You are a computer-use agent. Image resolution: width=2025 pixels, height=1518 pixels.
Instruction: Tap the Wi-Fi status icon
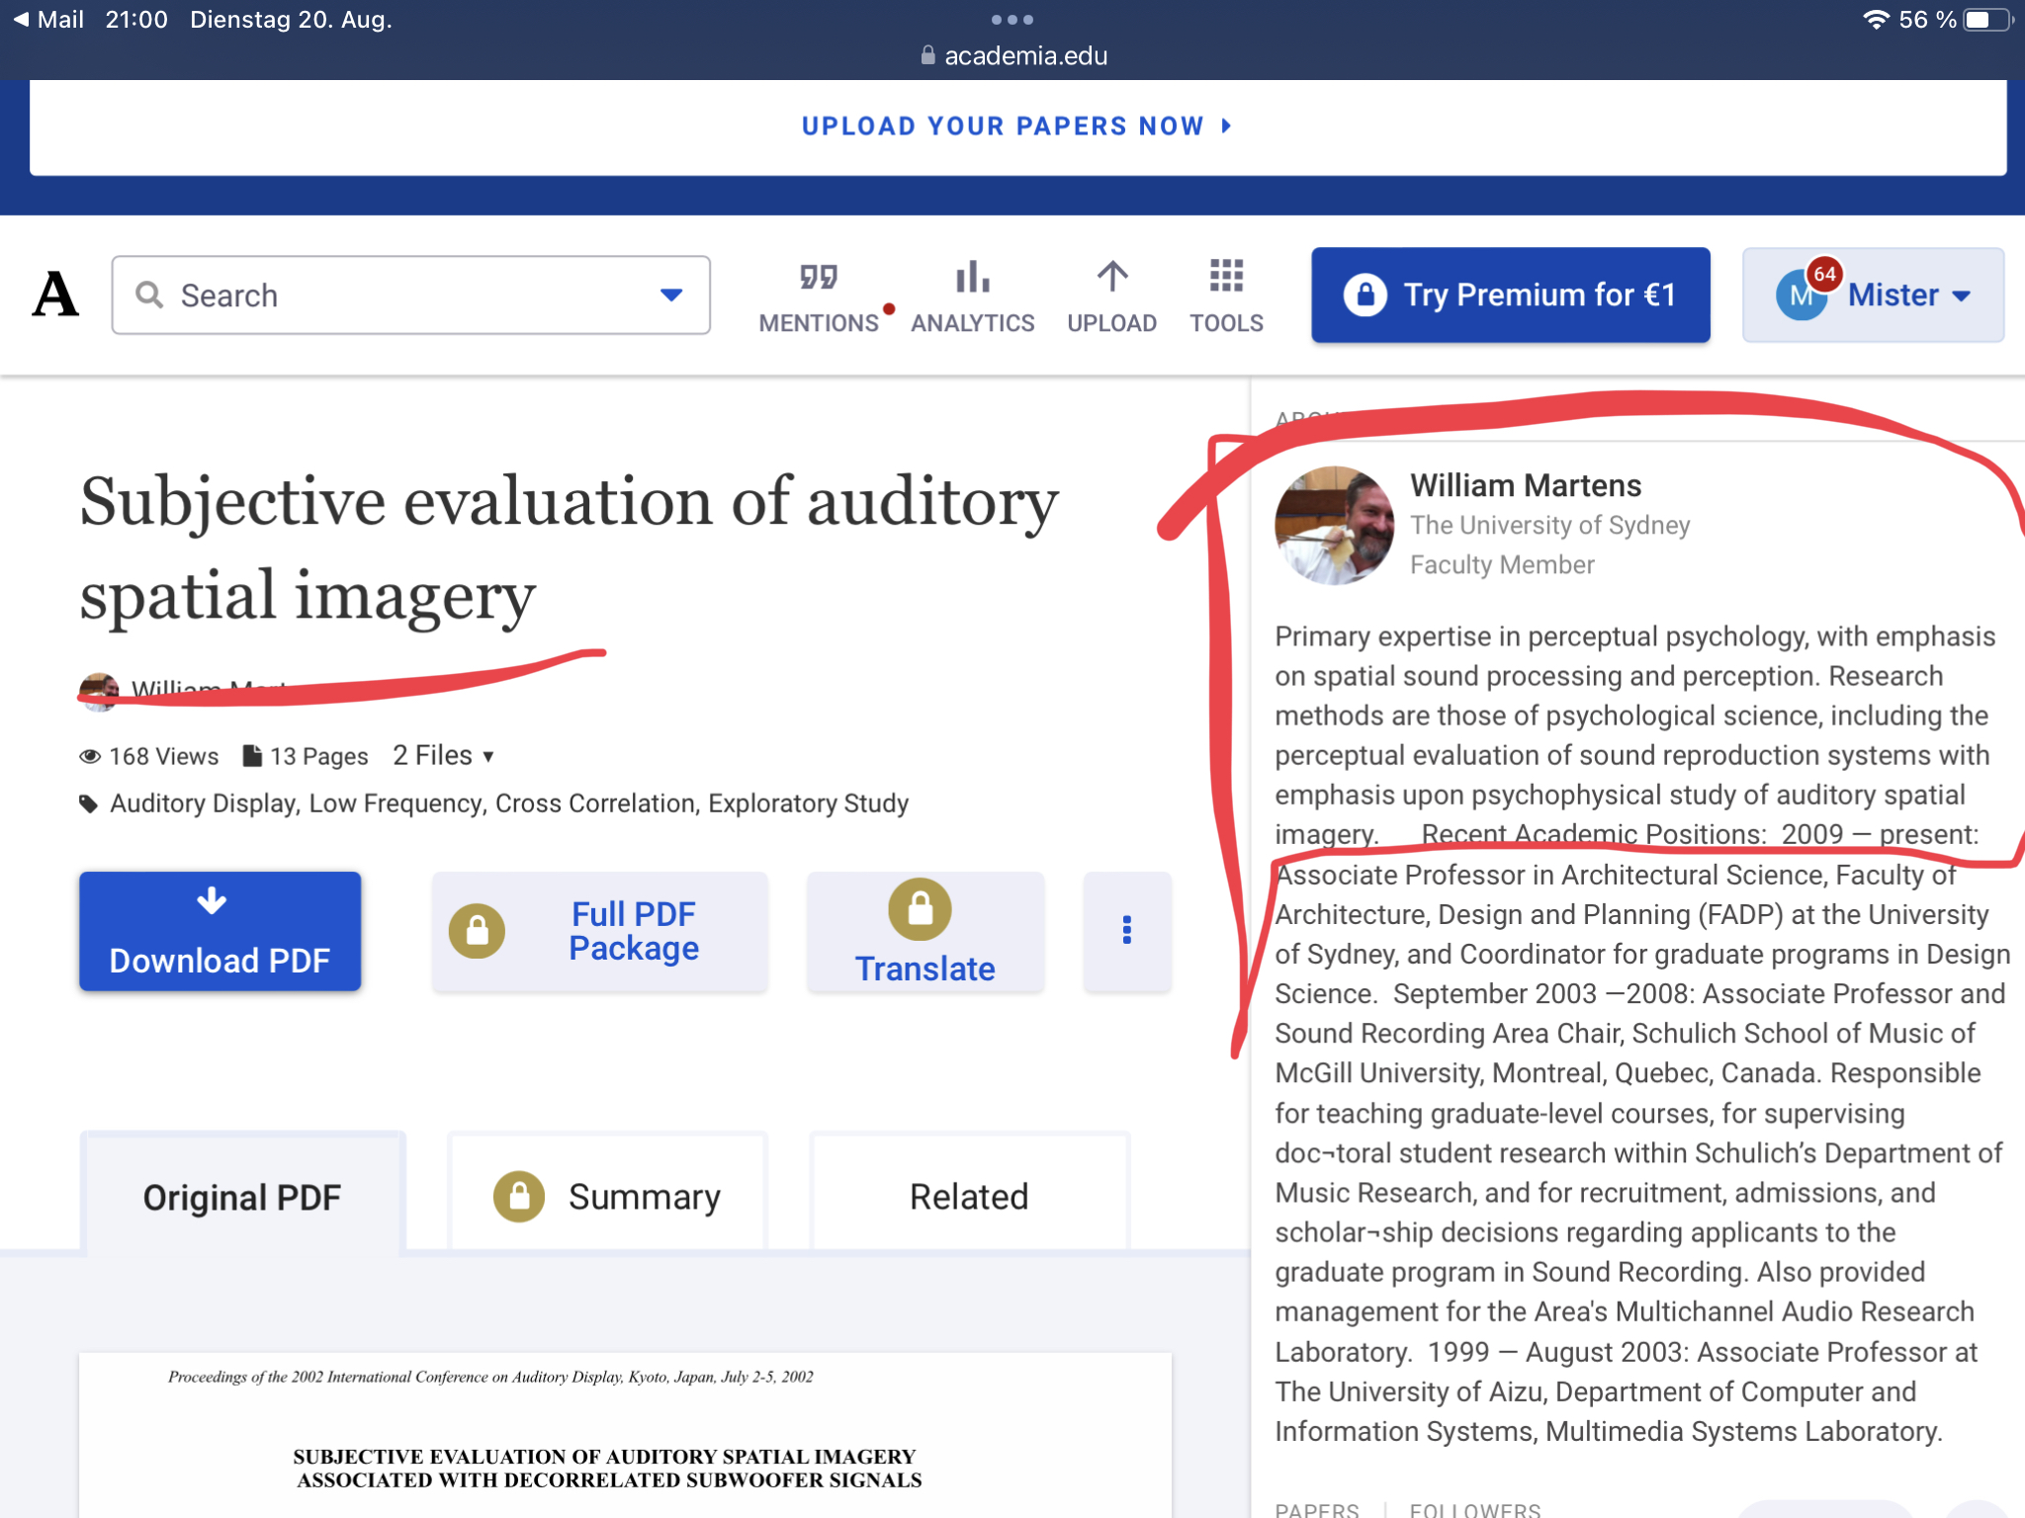[x=1876, y=19]
